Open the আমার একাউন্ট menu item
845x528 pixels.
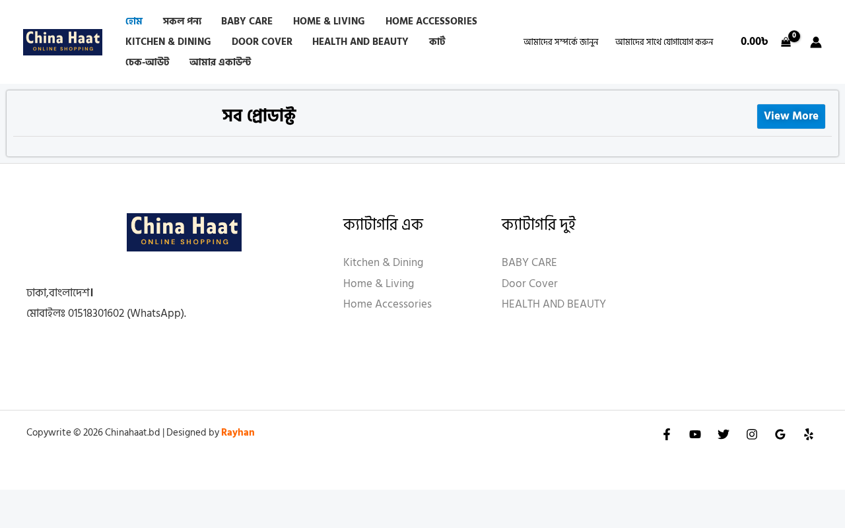(x=220, y=63)
